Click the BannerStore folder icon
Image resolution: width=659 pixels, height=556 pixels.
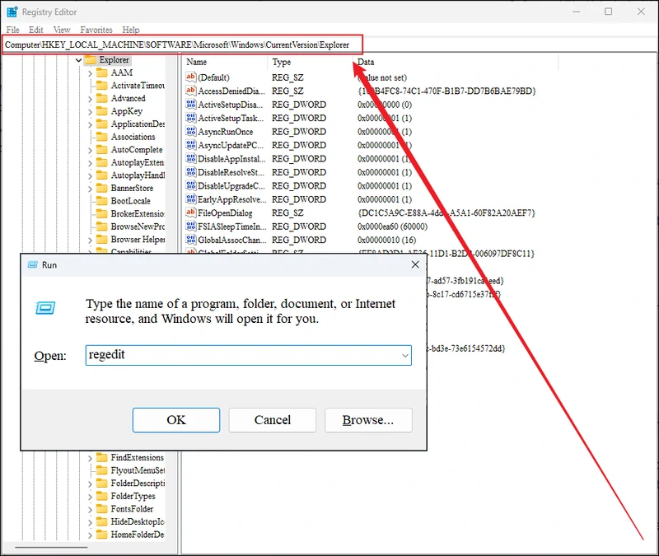[101, 188]
